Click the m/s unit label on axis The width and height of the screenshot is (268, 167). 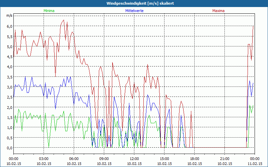[x=9, y=15]
